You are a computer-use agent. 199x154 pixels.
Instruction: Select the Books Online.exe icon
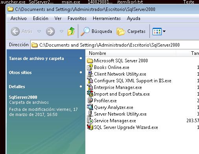[90, 67]
